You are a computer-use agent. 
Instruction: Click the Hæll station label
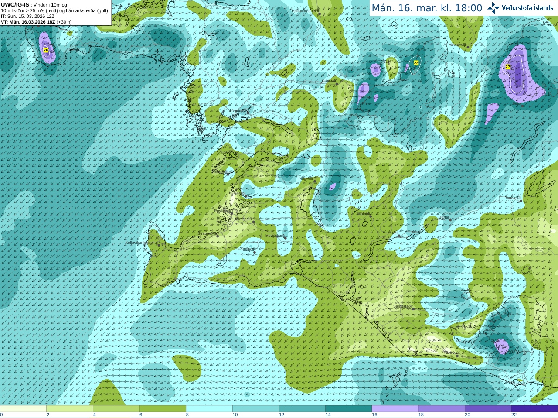click(395, 233)
